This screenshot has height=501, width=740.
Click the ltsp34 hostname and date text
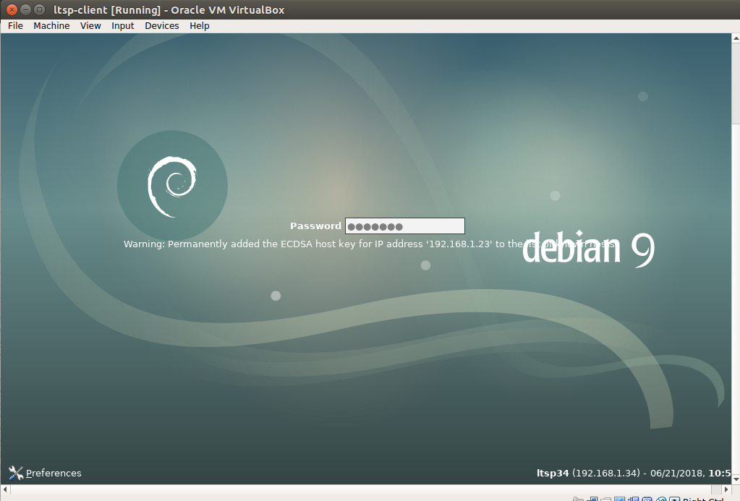(x=634, y=473)
